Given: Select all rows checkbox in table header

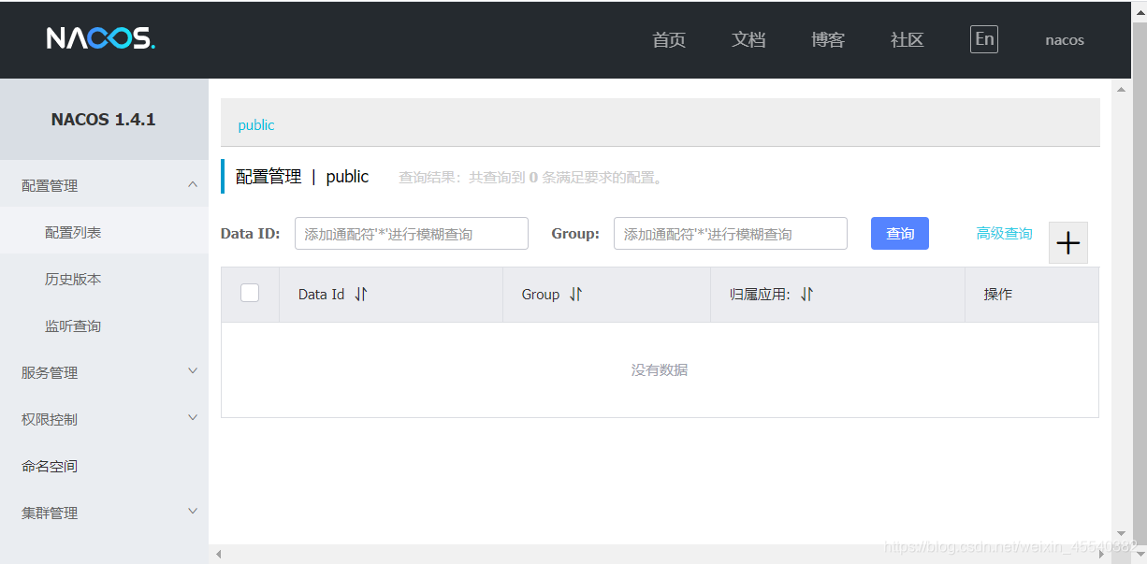Looking at the screenshot, I should [x=250, y=293].
